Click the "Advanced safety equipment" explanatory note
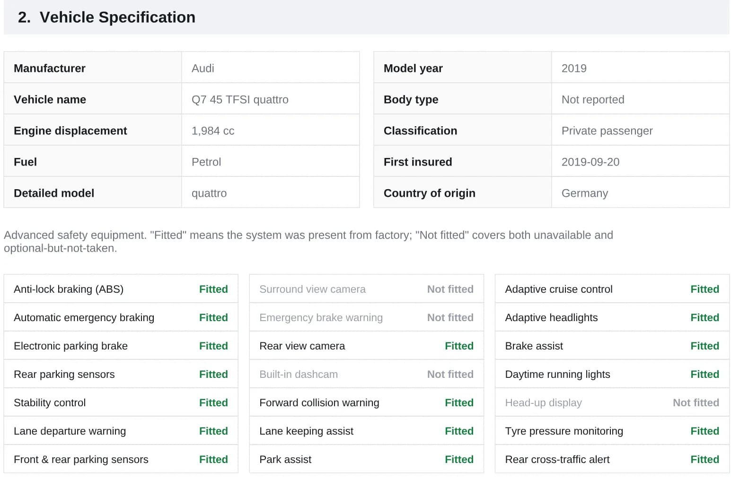Viewport: 731px width, 480px height. 308,241
